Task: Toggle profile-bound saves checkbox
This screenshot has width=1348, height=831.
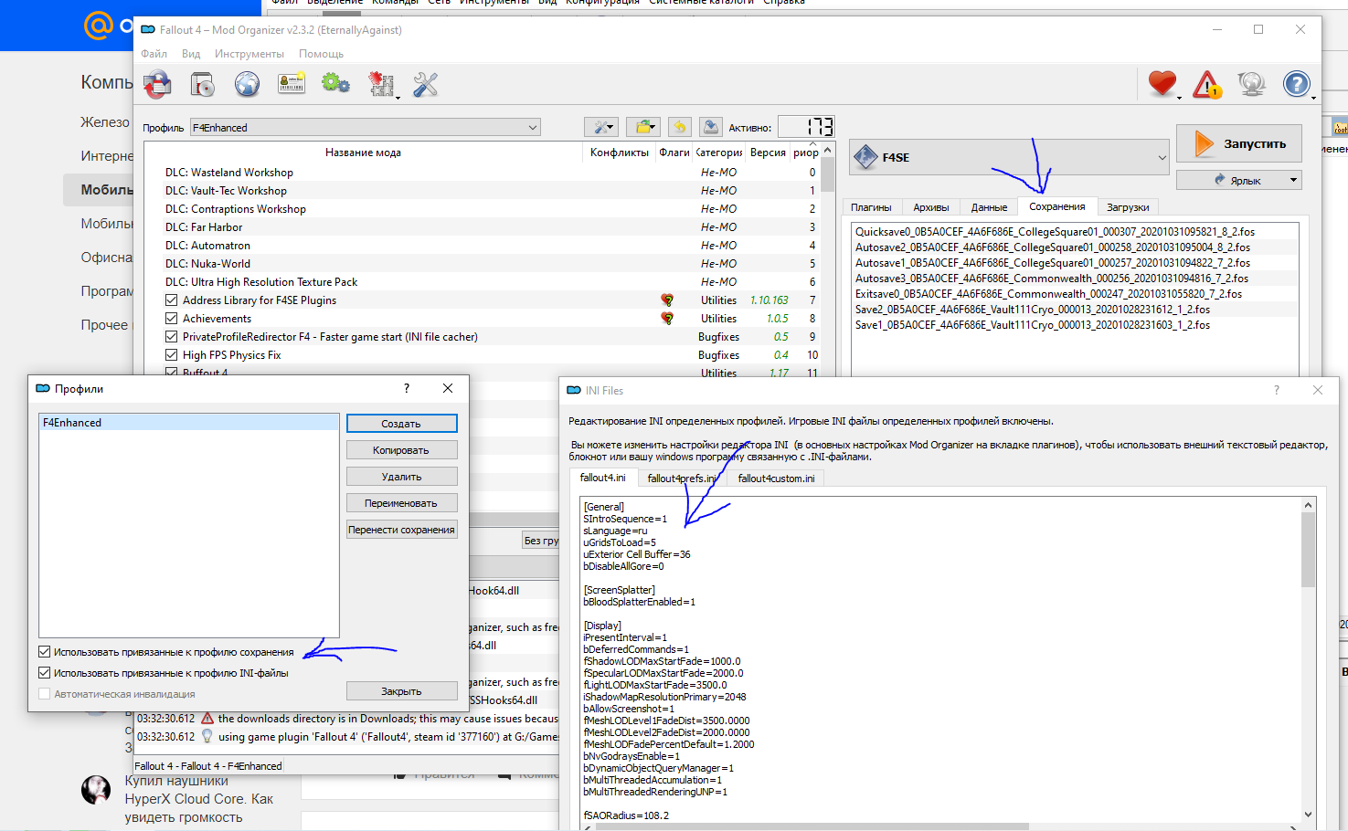Action: pos(45,652)
